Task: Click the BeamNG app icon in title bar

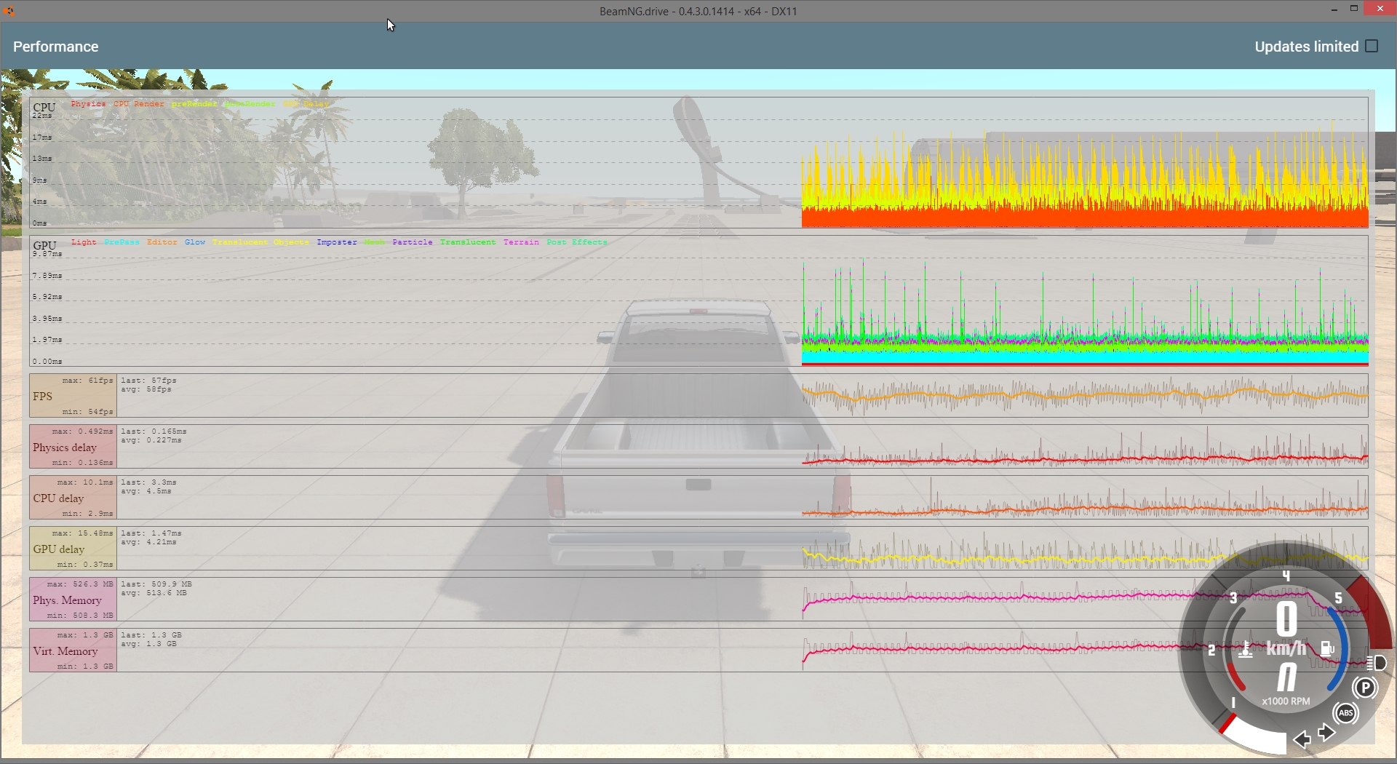Action: pyautogui.click(x=9, y=11)
